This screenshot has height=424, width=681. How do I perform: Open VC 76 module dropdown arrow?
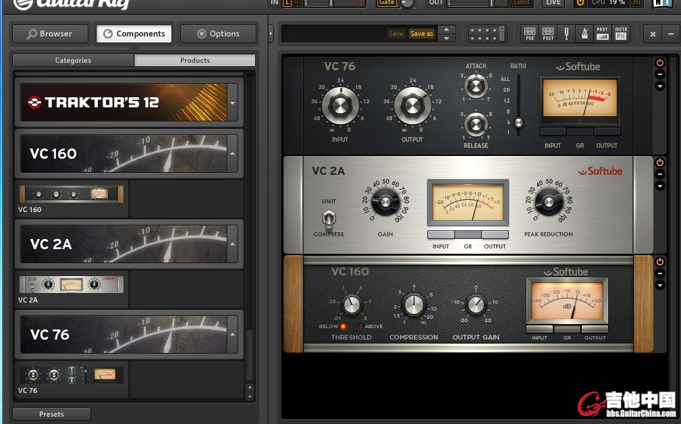click(659, 86)
